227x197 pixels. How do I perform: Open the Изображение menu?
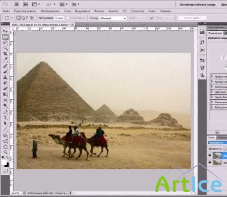pyautogui.click(x=50, y=11)
